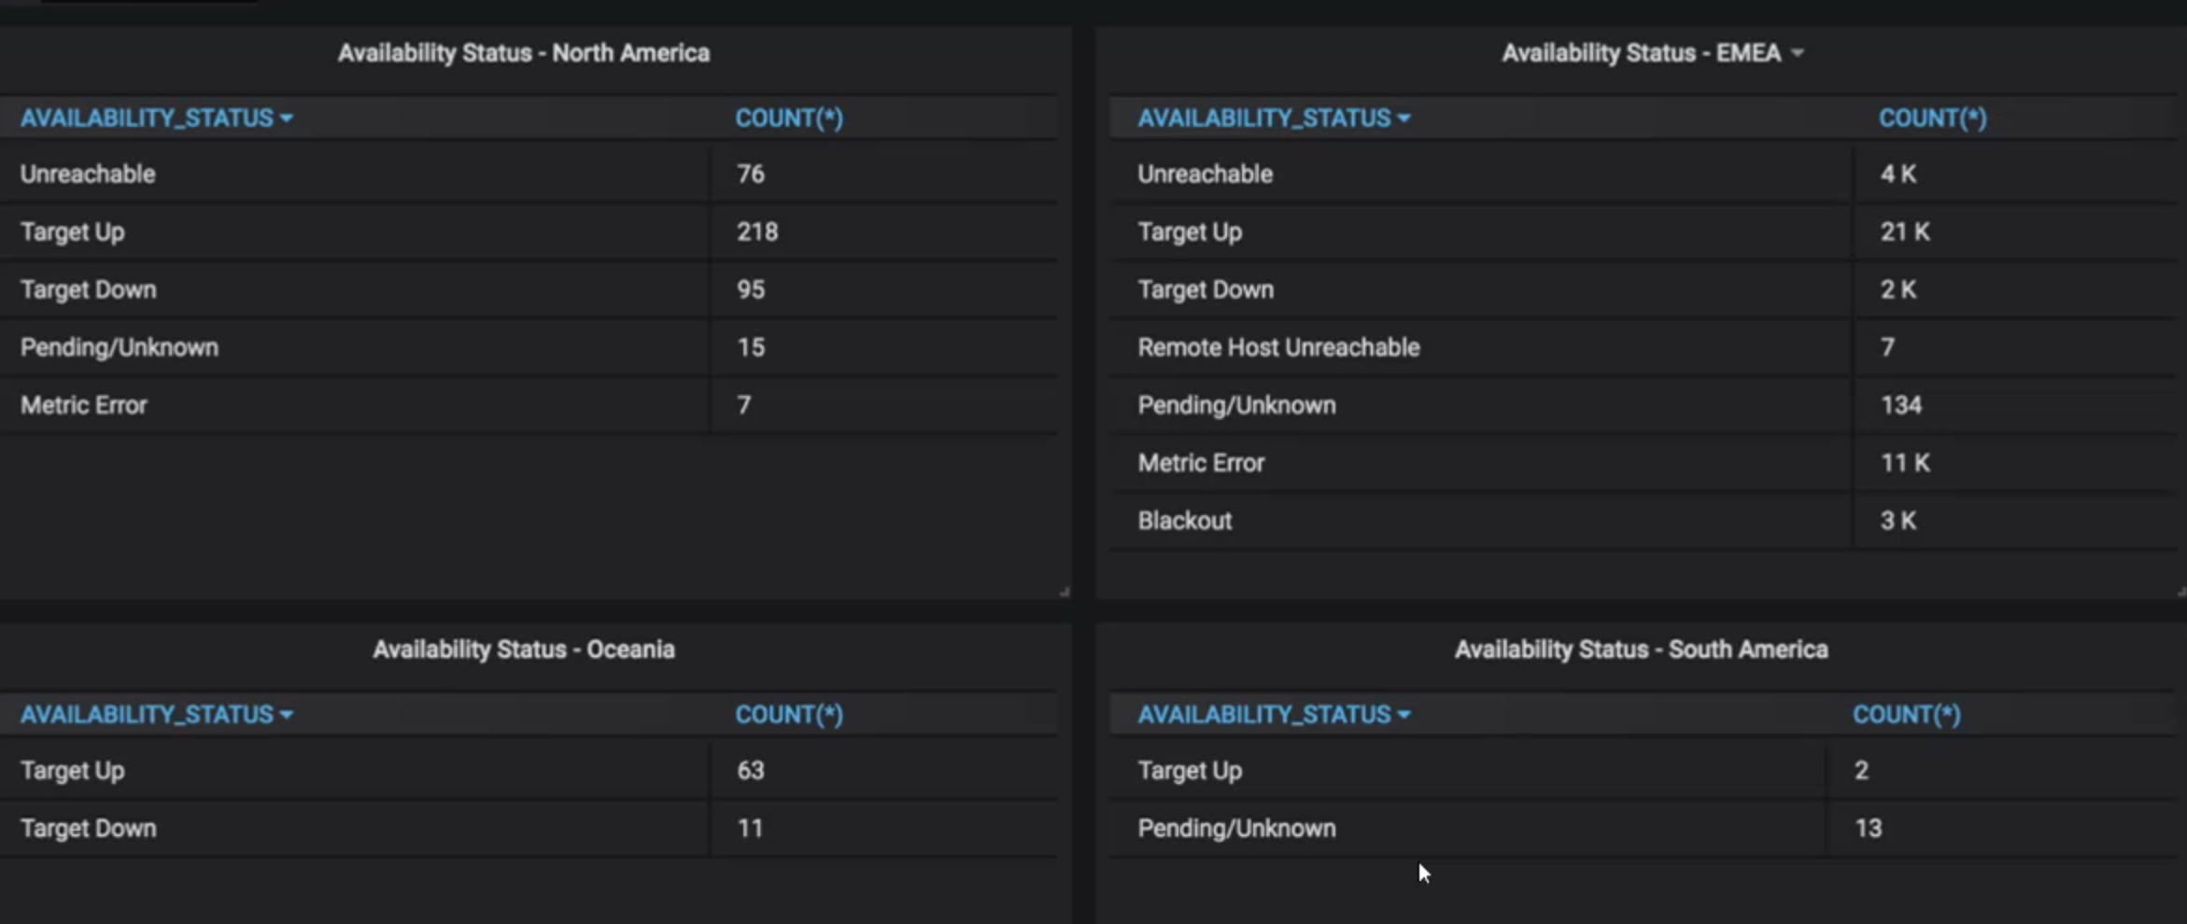
Task: Click Pending/Unknown row in South America table
Action: (1644, 829)
